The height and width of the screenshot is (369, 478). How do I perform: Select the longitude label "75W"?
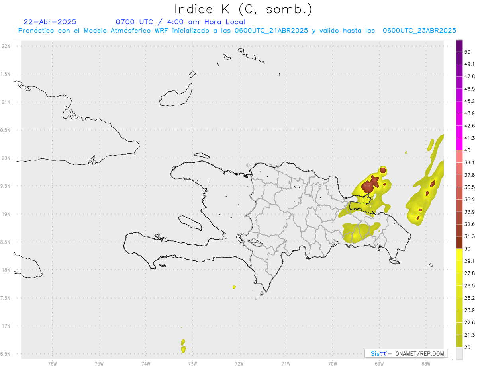(x=99, y=363)
